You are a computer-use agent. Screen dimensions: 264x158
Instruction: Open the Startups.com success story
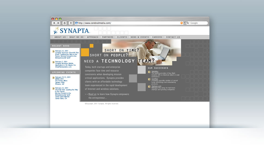click(156, 86)
